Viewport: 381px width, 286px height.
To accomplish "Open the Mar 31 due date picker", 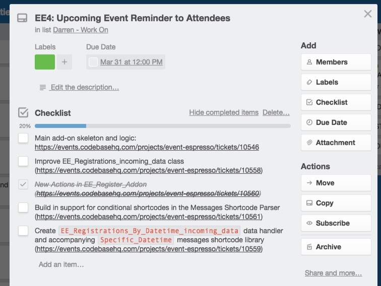I will tap(132, 62).
